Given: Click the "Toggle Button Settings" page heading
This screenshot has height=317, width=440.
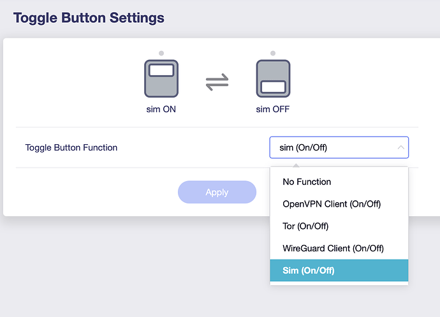Looking at the screenshot, I should coord(89,18).
